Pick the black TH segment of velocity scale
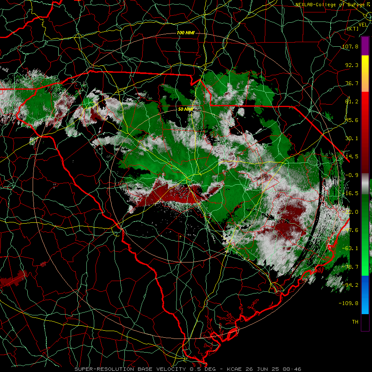The width and height of the screenshot is (372, 372). pyautogui.click(x=365, y=322)
